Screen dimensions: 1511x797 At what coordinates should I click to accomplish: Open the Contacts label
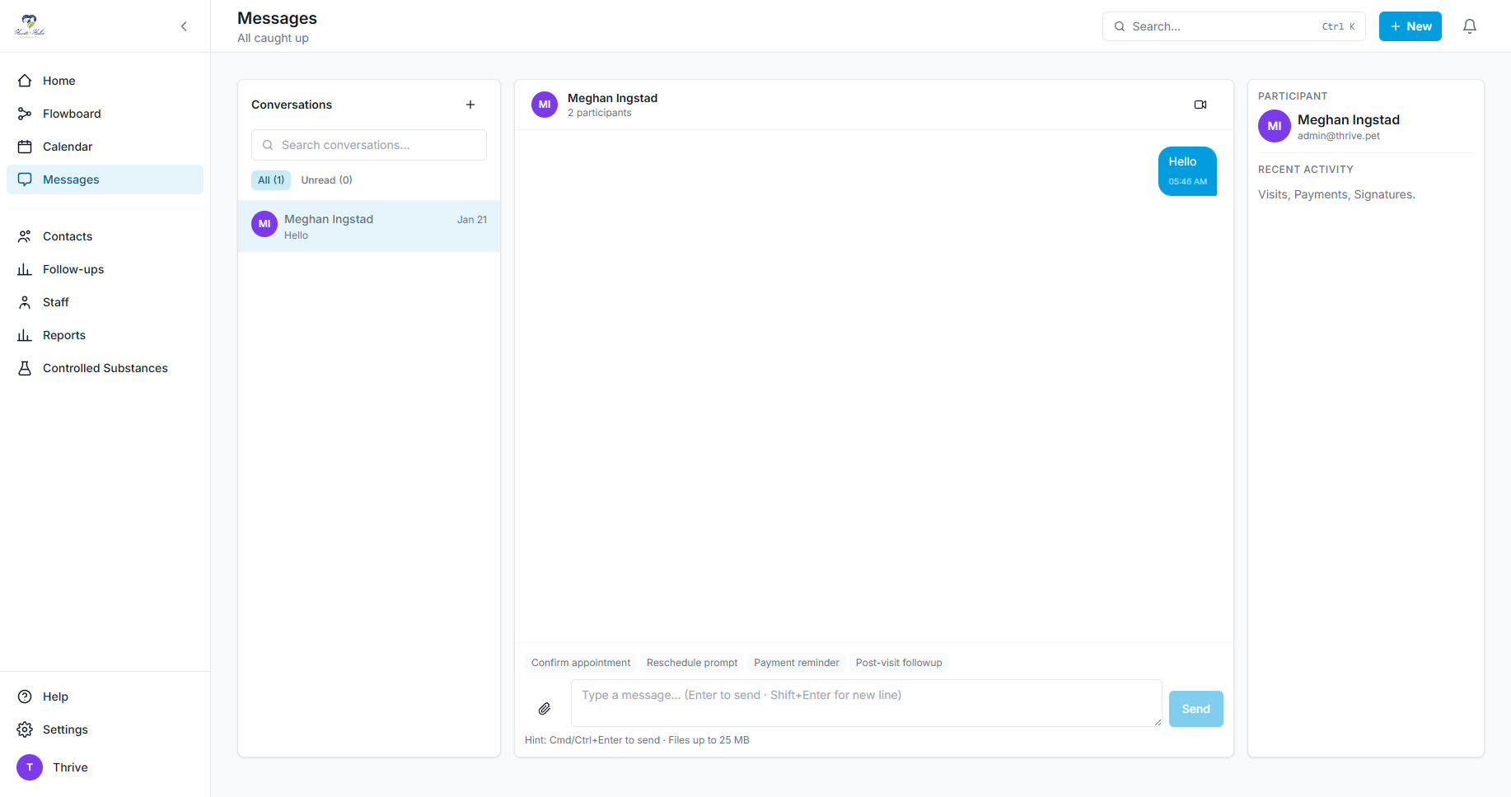(68, 236)
